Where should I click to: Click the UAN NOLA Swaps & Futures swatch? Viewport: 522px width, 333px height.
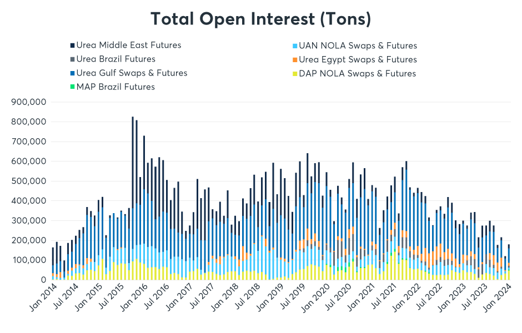point(294,46)
